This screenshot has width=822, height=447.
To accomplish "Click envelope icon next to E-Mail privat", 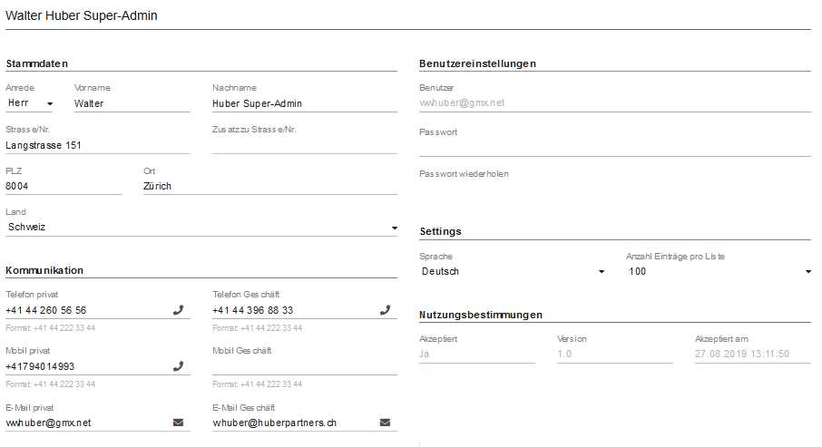I will (x=178, y=423).
